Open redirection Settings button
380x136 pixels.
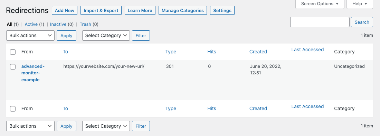222,11
